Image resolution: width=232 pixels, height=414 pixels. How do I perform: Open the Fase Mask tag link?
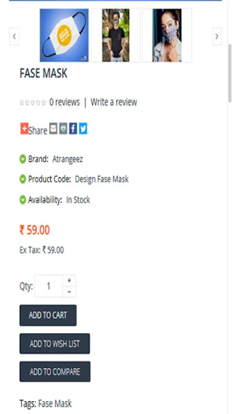pyautogui.click(x=55, y=403)
